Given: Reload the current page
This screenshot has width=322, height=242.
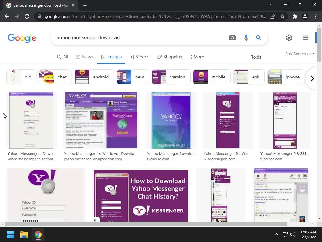Looking at the screenshot, I should (x=27, y=16).
